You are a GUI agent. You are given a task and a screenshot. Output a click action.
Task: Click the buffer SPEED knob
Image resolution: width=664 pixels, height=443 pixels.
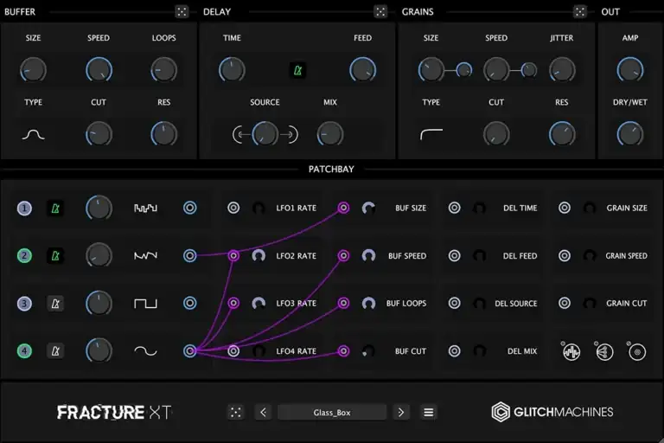99,70
